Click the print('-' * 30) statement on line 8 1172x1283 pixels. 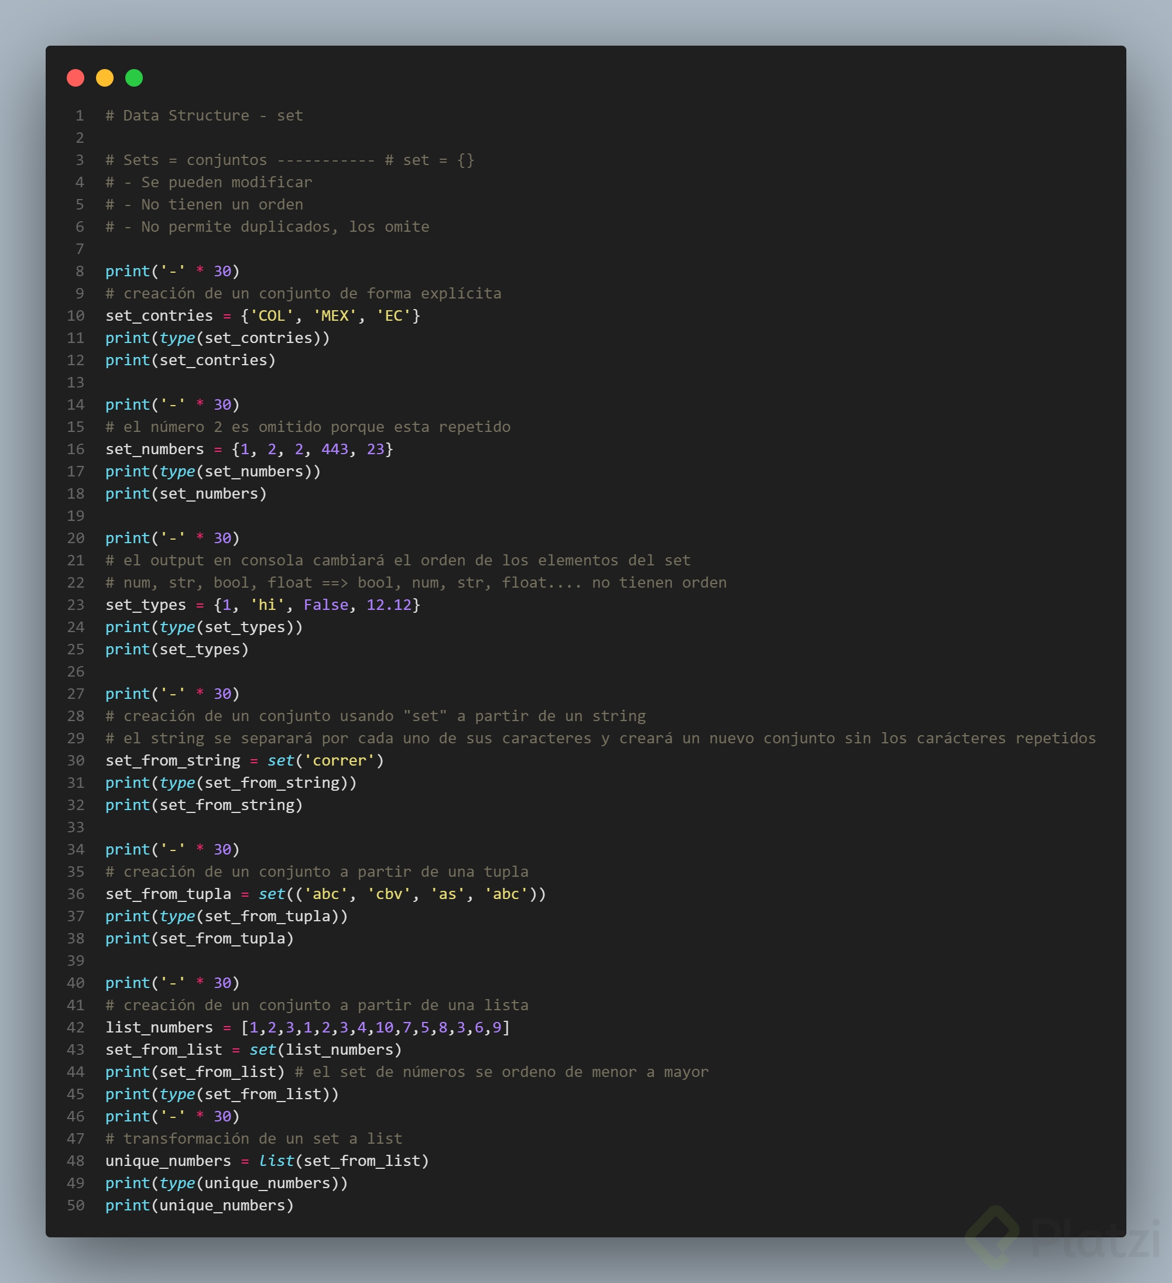click(173, 271)
